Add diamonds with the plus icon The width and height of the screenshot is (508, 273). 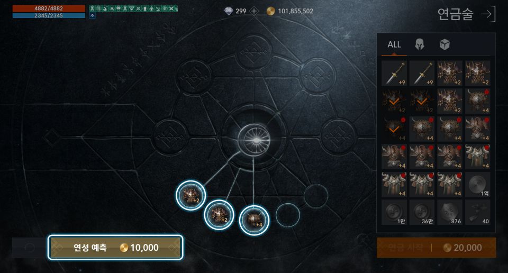254,11
